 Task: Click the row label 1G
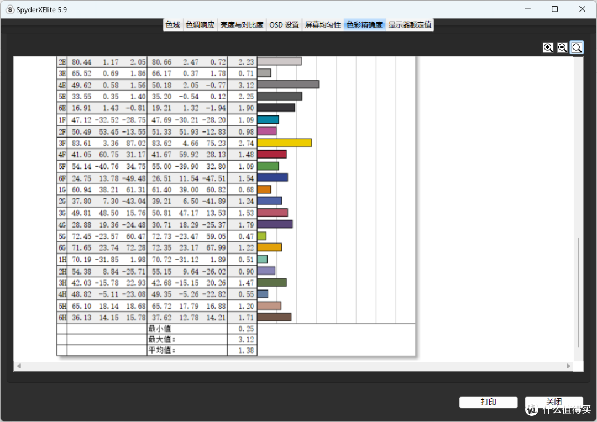pyautogui.click(x=62, y=189)
